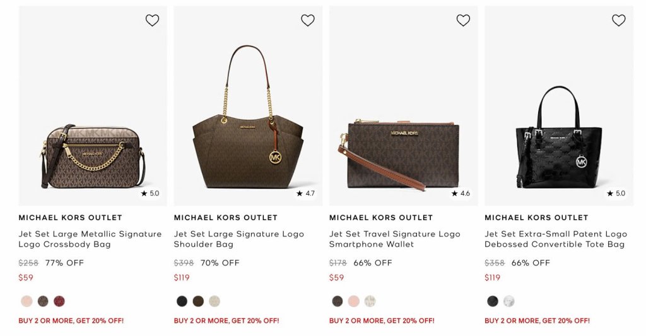The image size is (646, 336).
Task: Open the Jet Set Large Signature Logo Shoulder Bag link
Action: pos(238,239)
